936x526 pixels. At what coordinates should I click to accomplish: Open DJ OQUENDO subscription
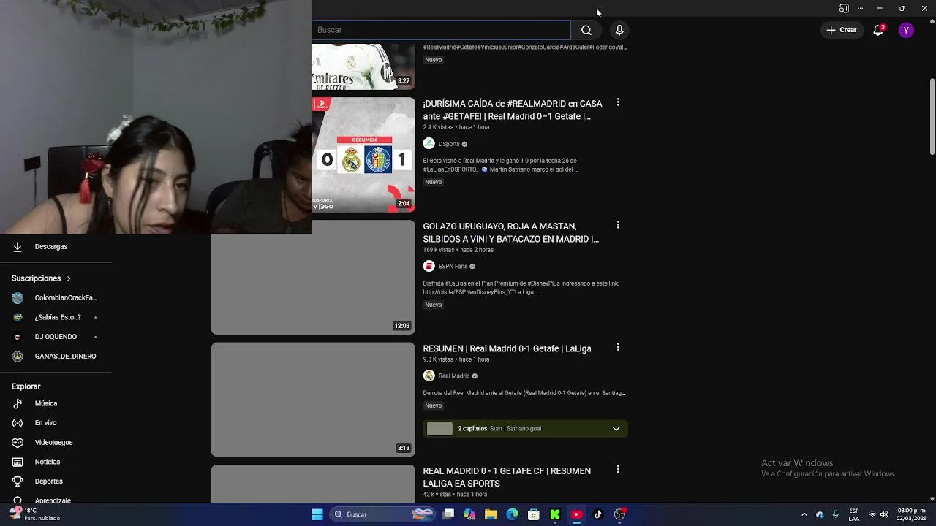[56, 336]
